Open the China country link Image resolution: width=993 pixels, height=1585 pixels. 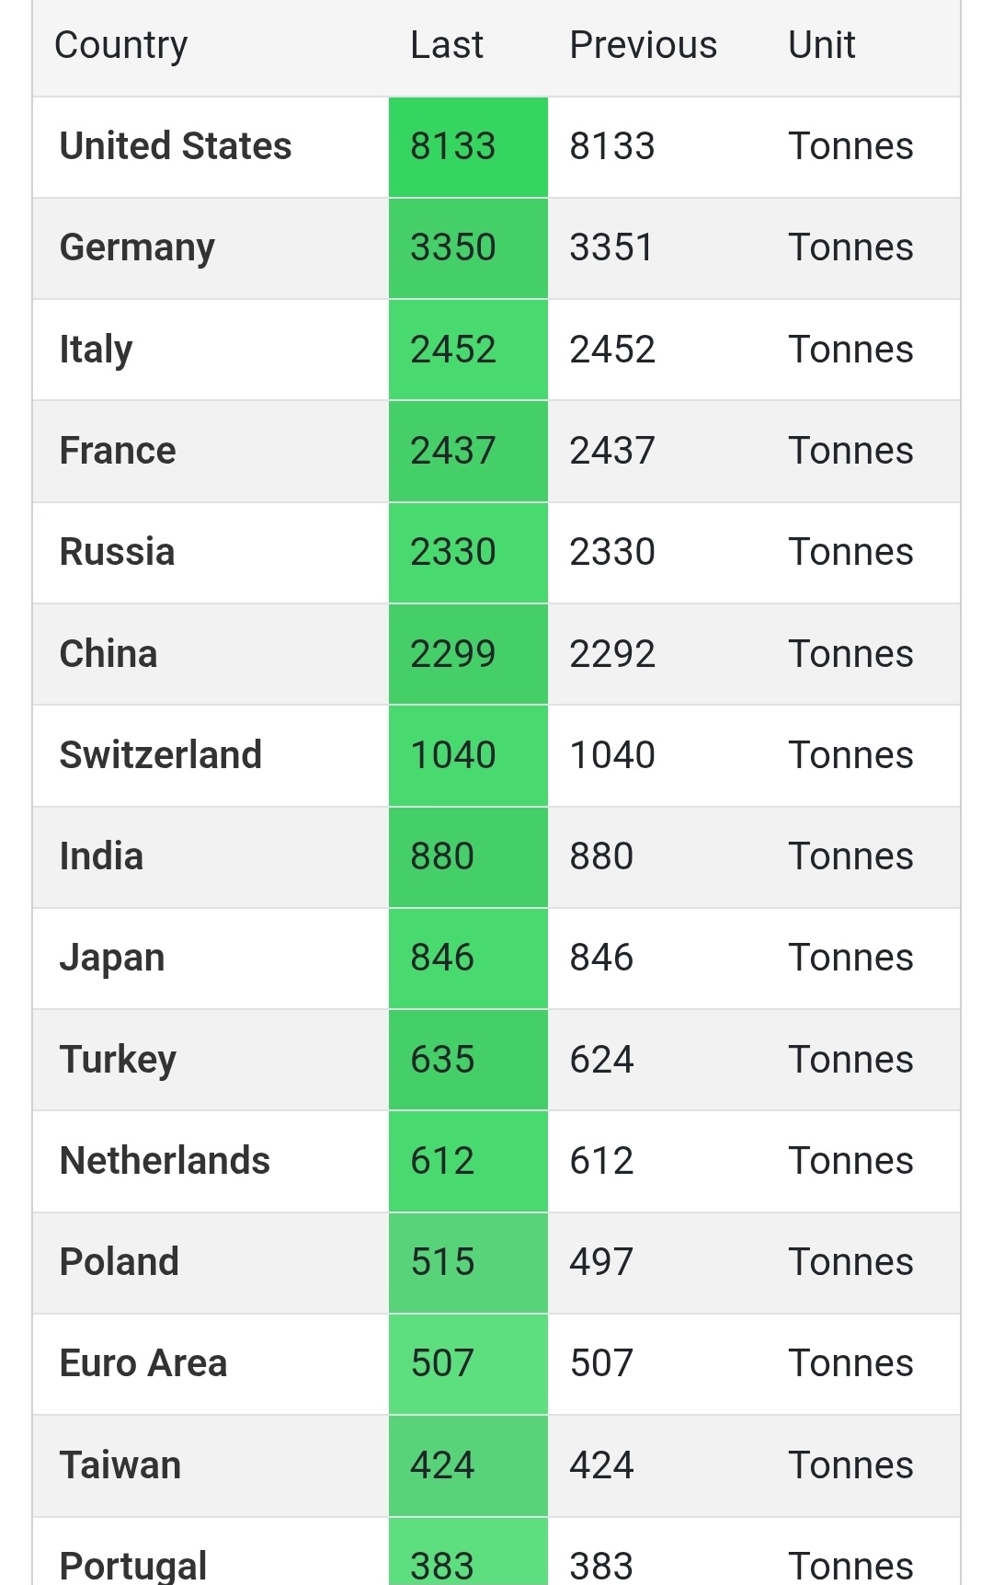tap(108, 654)
